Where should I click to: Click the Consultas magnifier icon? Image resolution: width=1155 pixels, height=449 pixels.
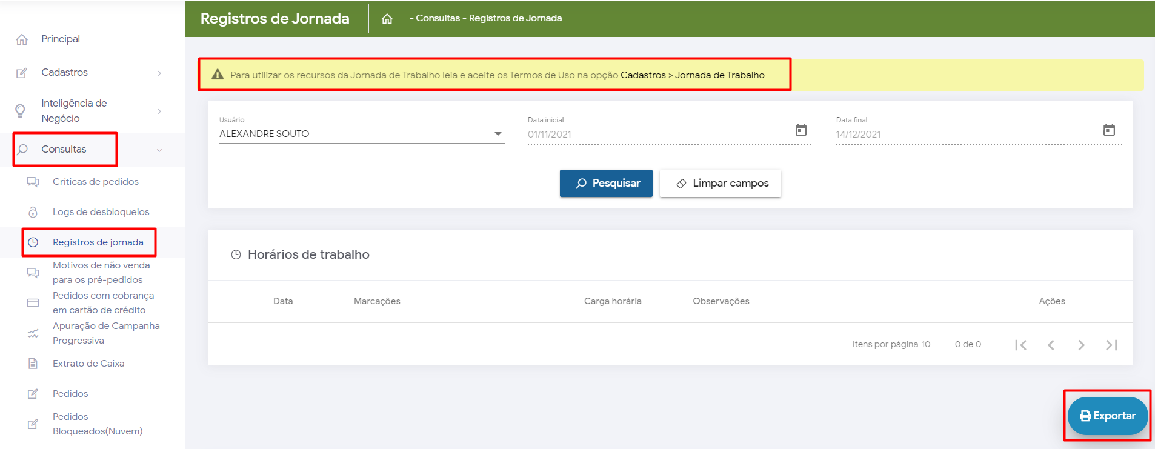(22, 149)
